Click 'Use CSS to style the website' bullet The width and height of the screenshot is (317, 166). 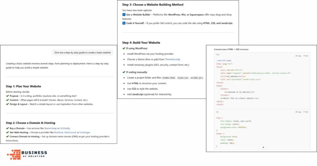(x=142, y=89)
